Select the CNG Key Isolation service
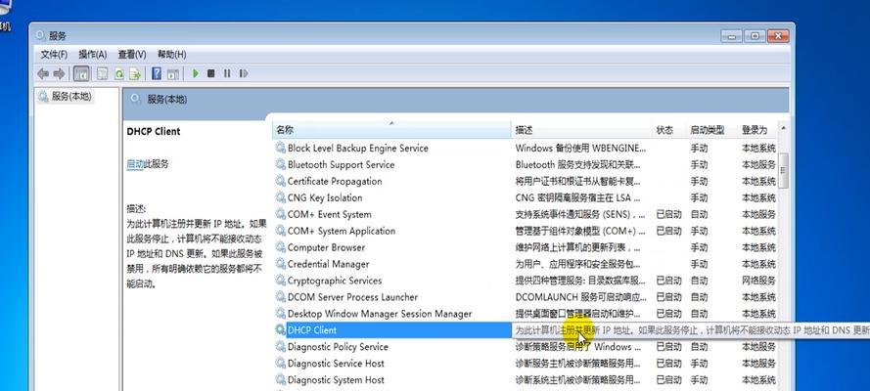Viewport: 870px width, 391px height. click(x=526, y=197)
